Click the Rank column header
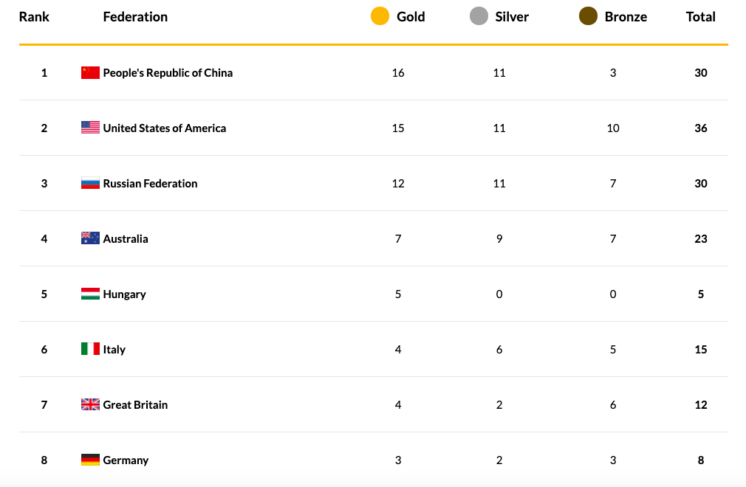The image size is (746, 487). coord(34,16)
